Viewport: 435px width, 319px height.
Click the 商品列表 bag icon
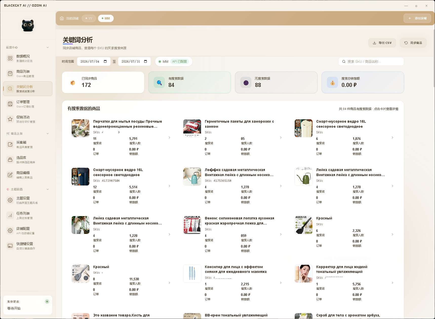point(10,73)
